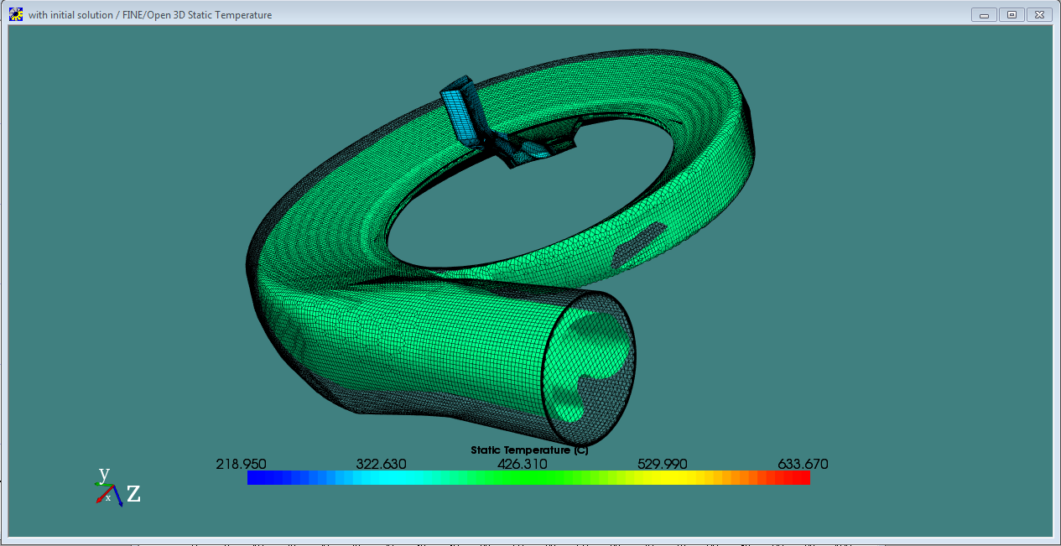Click the 218.950 minimum legend value
The width and height of the screenshot is (1061, 546).
(241, 464)
